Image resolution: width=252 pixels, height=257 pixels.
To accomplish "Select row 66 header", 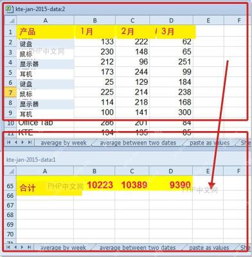I will [x=10, y=195].
